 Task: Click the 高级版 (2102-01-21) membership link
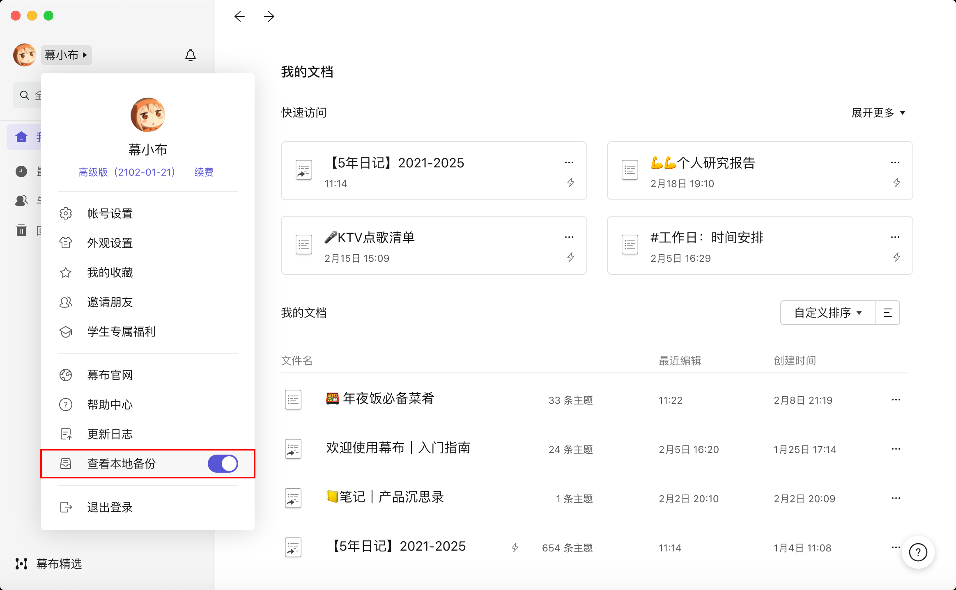pyautogui.click(x=127, y=172)
